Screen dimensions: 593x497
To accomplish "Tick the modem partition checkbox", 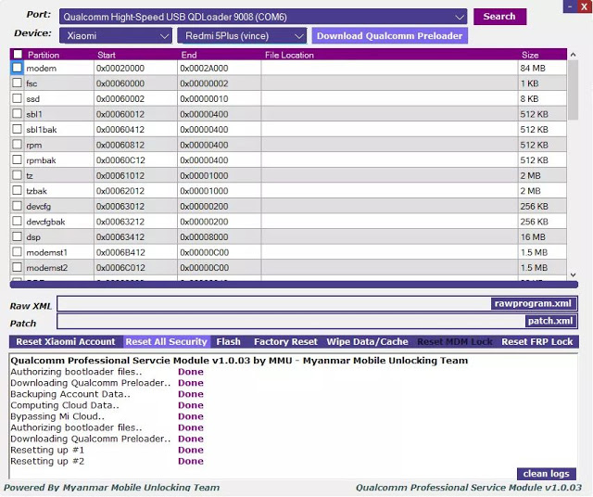I will coord(17,68).
